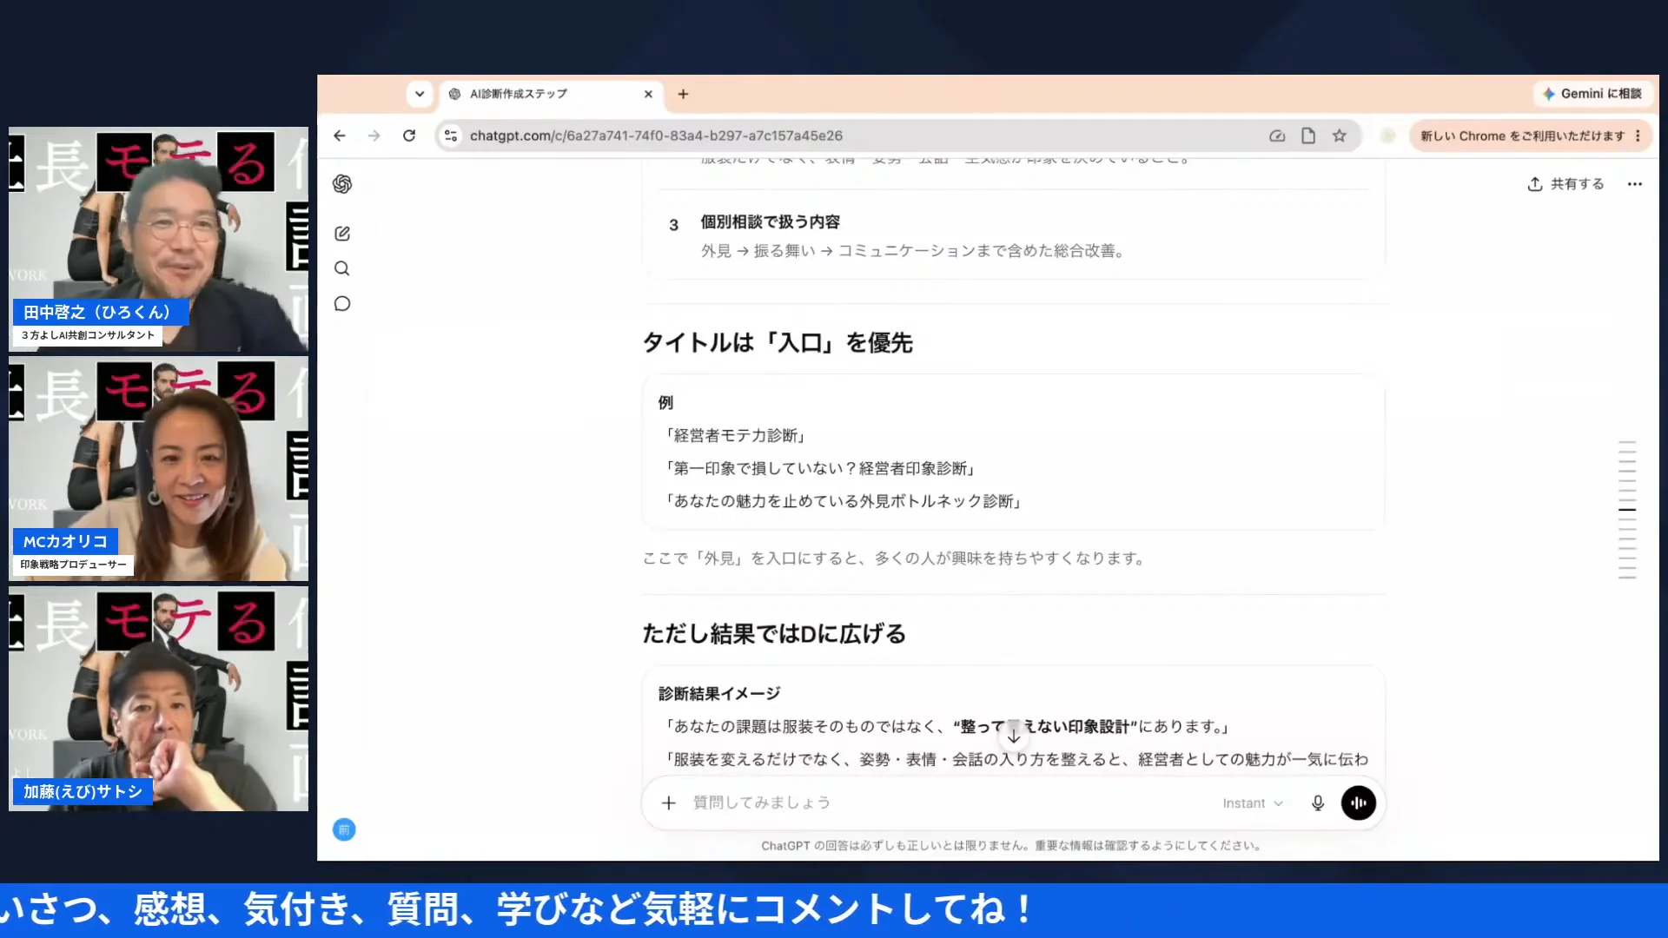Start dictation with microphone icon
This screenshot has width=1668, height=938.
pyautogui.click(x=1318, y=803)
